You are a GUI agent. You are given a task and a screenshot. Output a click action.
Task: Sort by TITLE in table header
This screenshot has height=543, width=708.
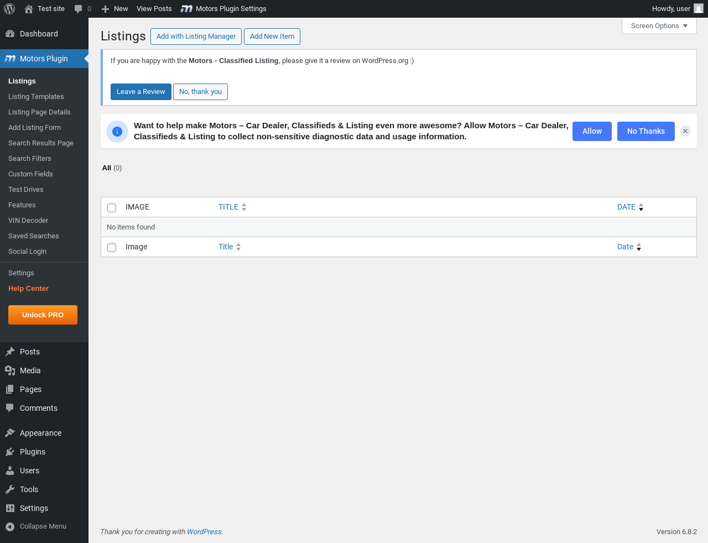tap(232, 207)
